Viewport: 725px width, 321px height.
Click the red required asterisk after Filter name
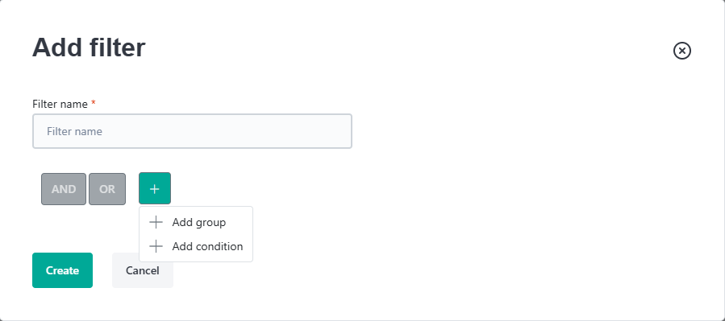click(x=94, y=103)
